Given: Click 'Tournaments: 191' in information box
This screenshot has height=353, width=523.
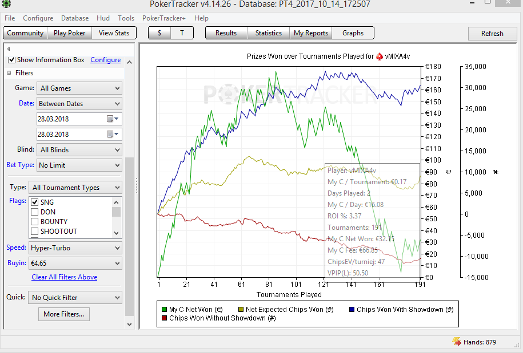Looking at the screenshot, I should (x=354, y=228).
